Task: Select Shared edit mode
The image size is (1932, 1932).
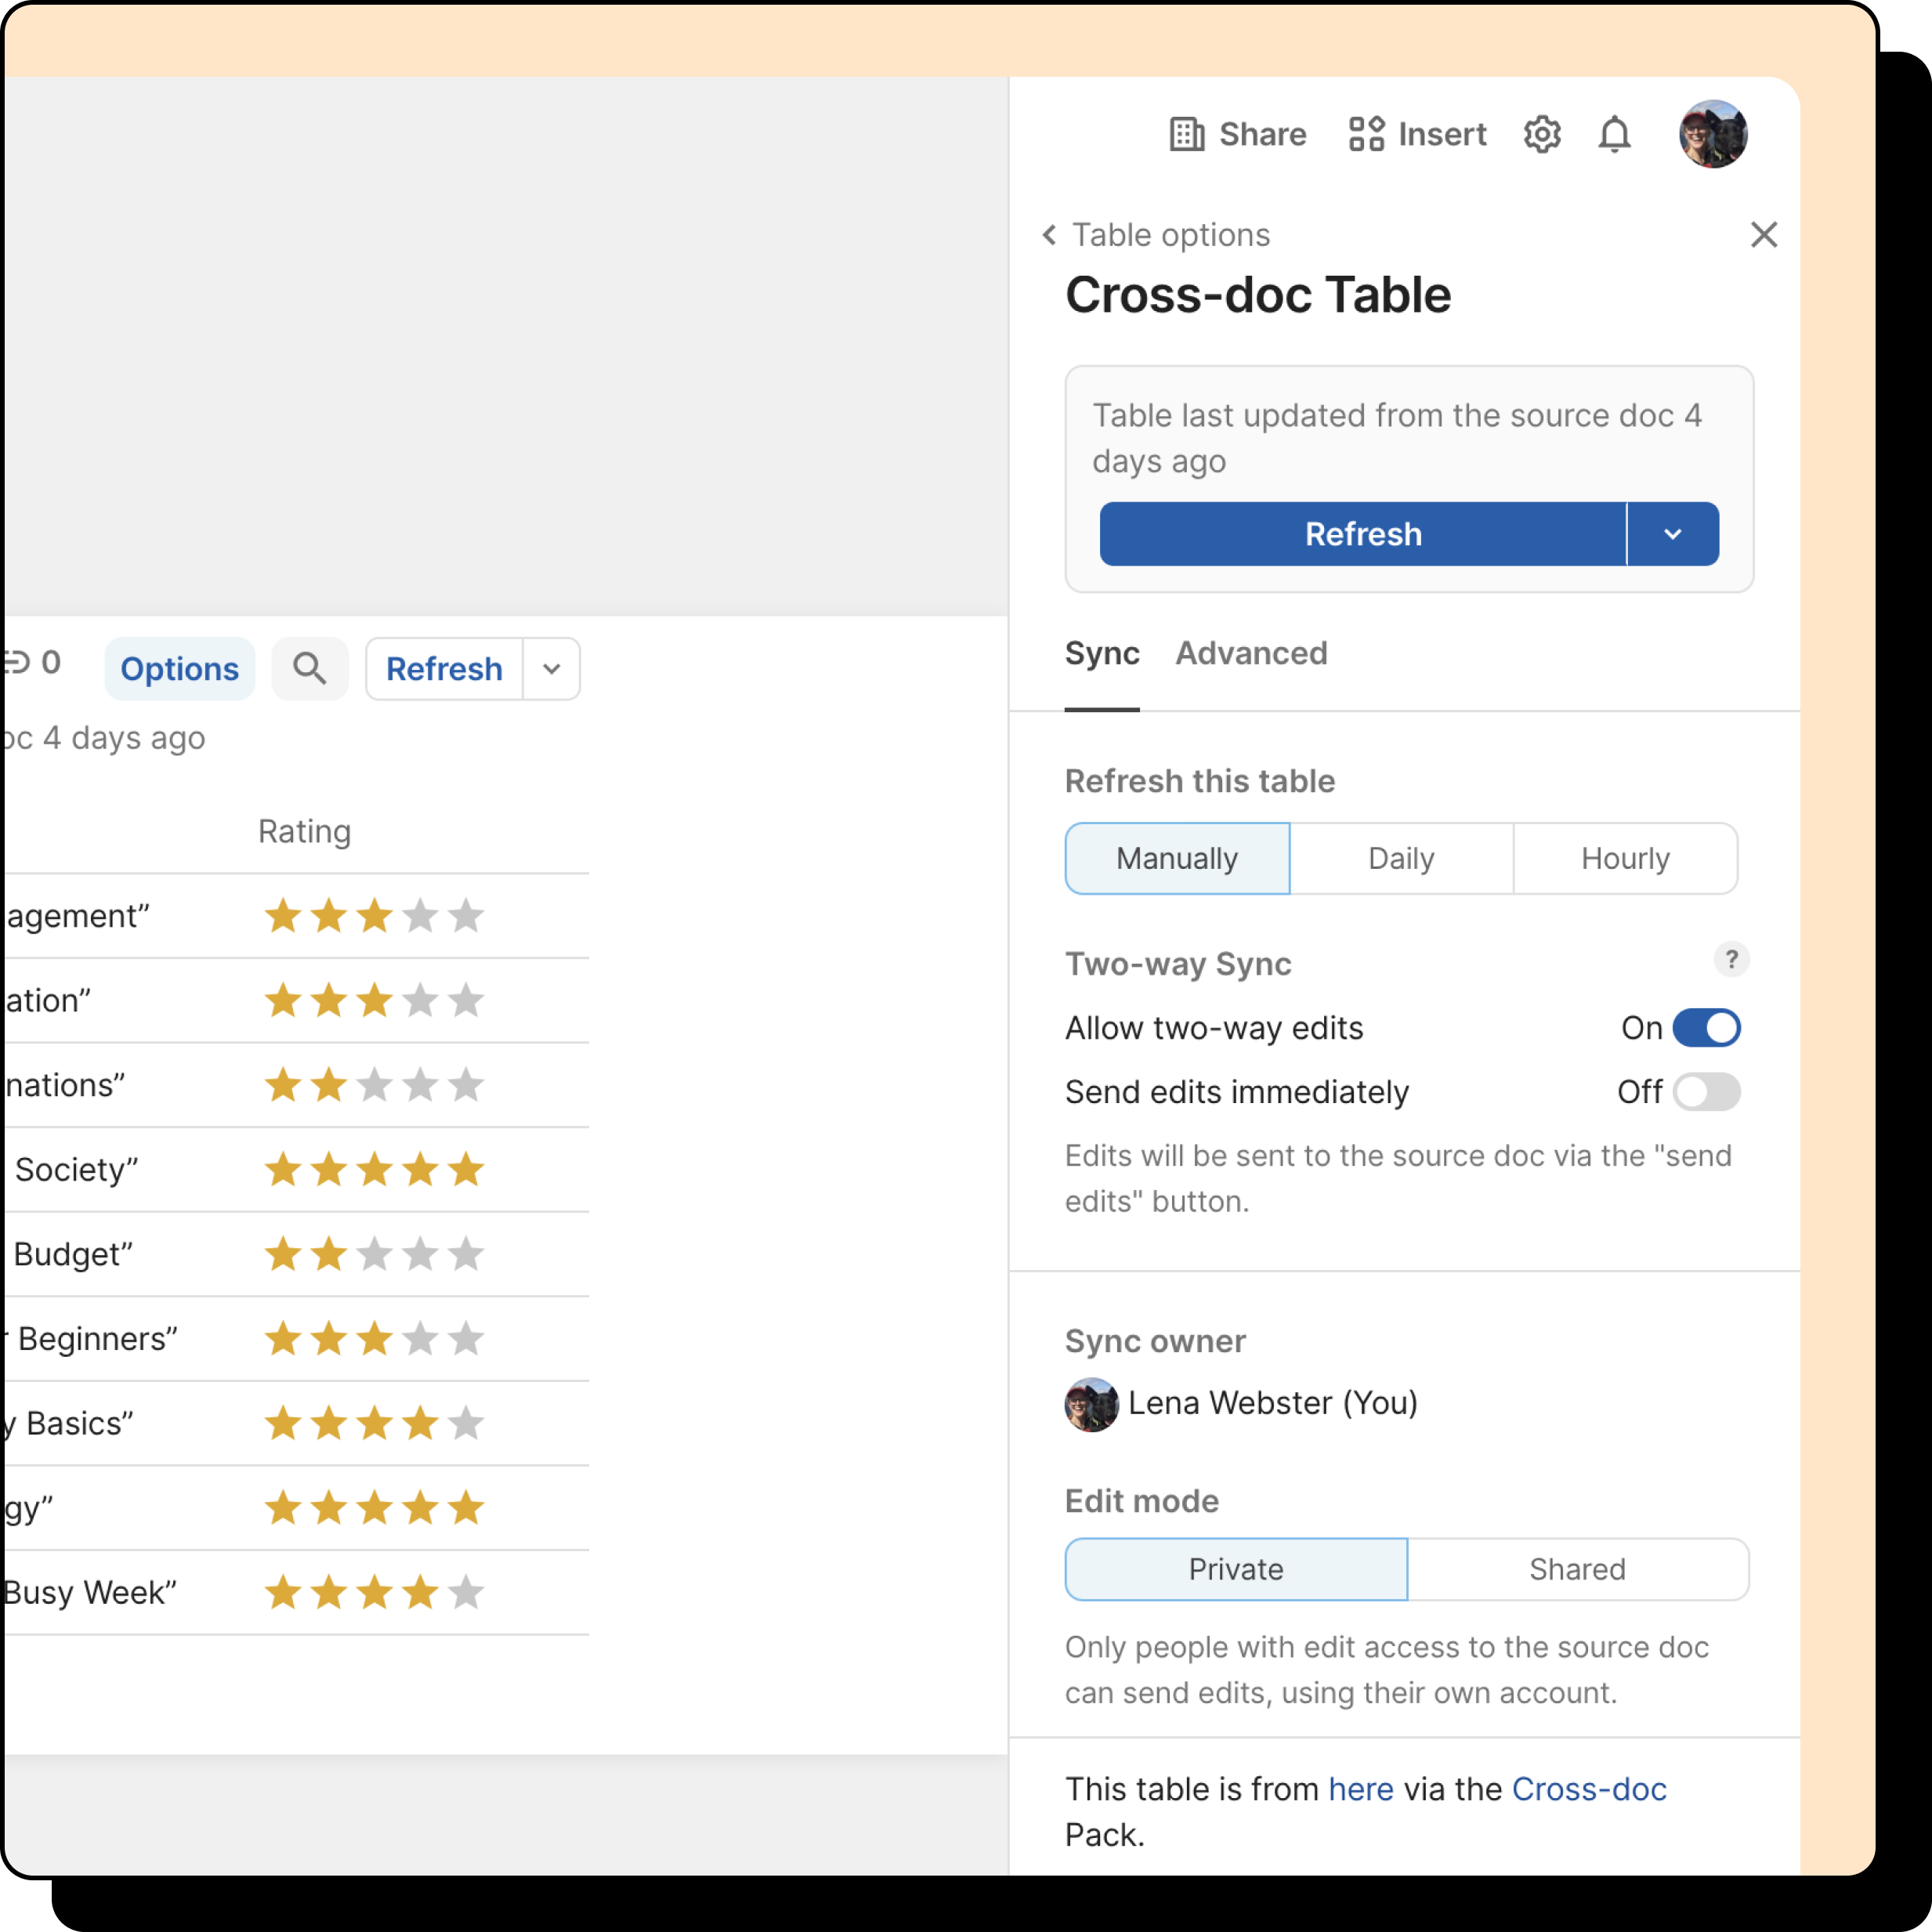Action: click(x=1577, y=1569)
